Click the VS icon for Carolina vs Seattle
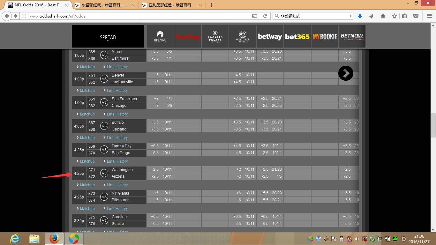Viewport: 436px width, 245px height. point(104,220)
